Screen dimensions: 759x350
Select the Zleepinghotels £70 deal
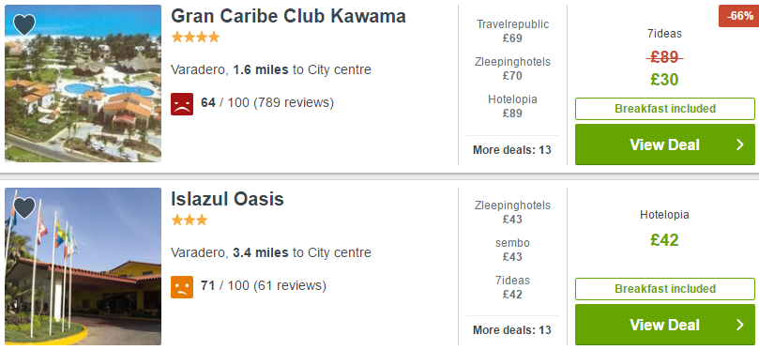click(x=512, y=68)
